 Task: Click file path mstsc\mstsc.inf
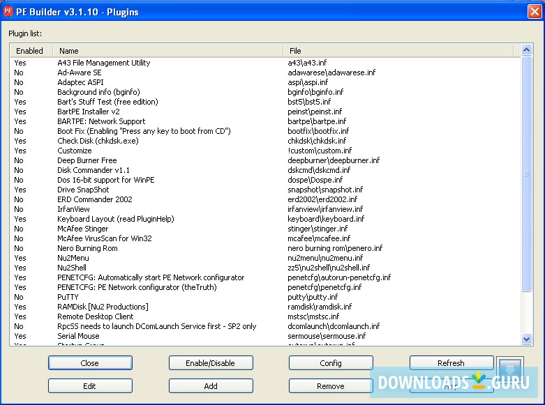click(313, 316)
